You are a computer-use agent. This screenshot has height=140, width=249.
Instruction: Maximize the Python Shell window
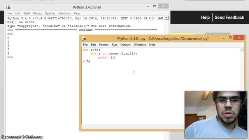coord(154,6)
